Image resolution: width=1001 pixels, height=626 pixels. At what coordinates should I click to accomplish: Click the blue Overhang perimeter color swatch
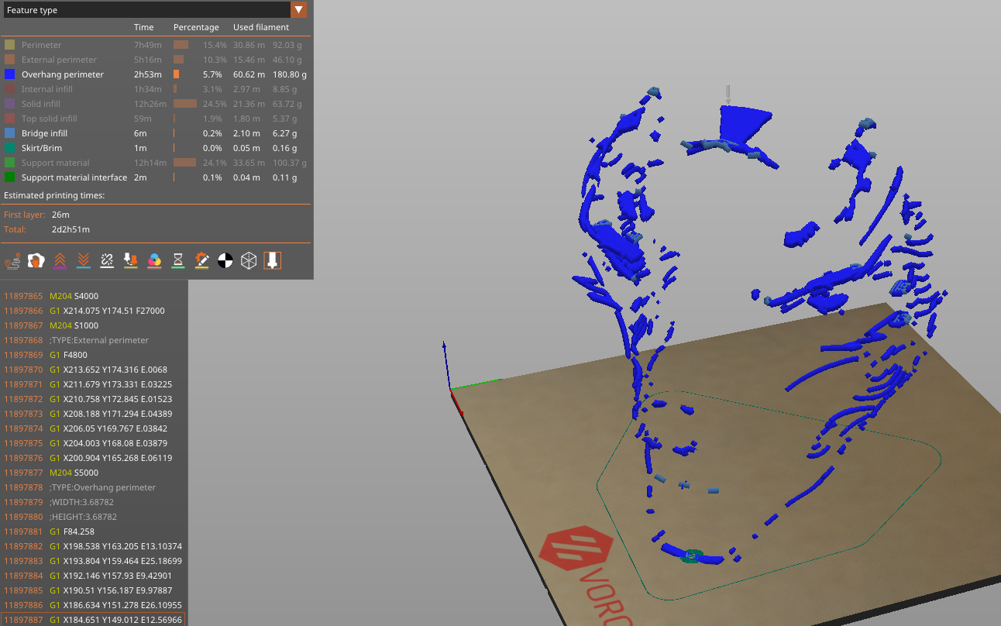[x=9, y=74]
